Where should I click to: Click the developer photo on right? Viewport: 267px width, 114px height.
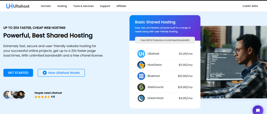tap(234, 62)
